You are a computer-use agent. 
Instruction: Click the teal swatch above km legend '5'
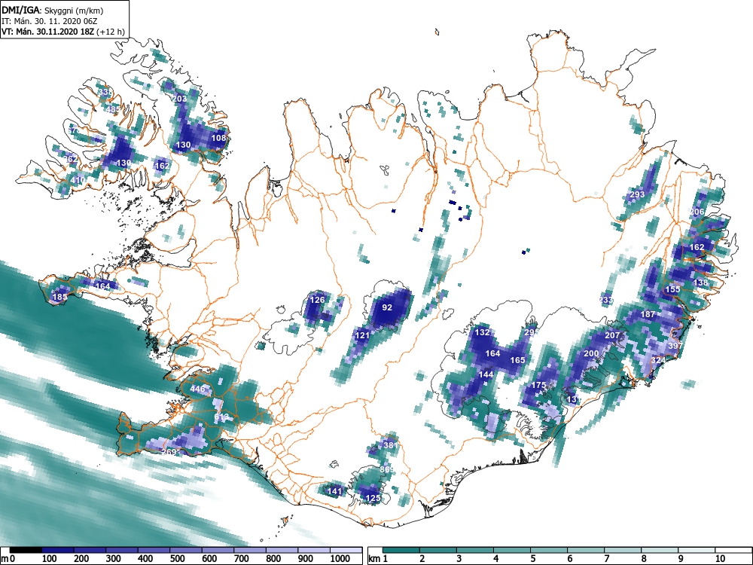tap(549, 550)
